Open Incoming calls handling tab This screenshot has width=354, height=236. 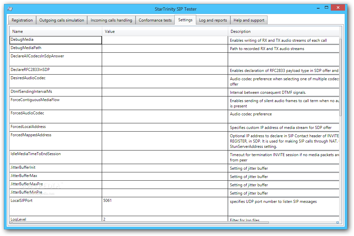111,20
